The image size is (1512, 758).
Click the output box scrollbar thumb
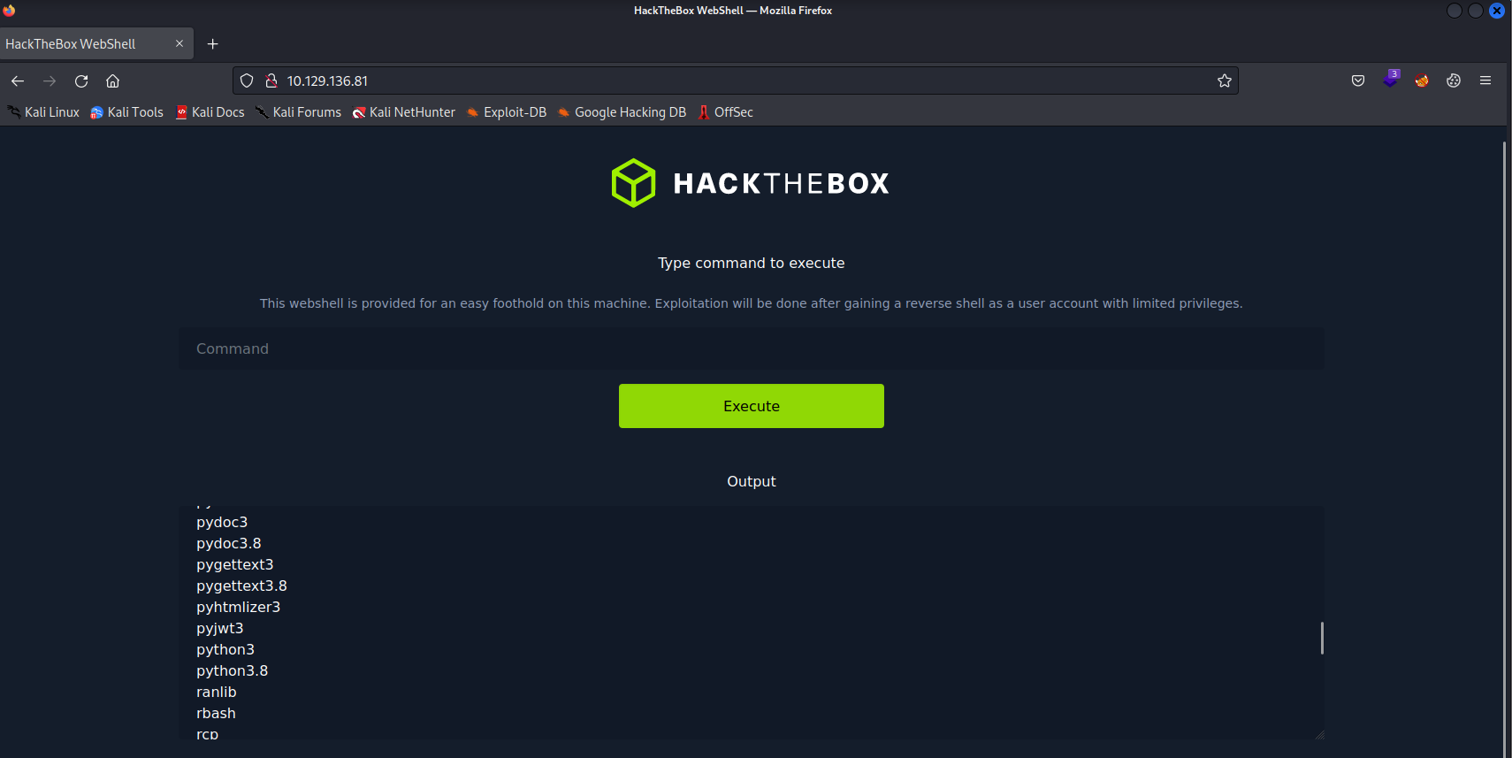[x=1322, y=638]
